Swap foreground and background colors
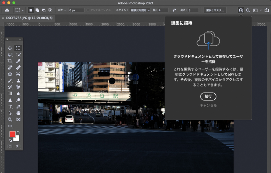Image resolution: width=271 pixels, height=173 pixels. pyautogui.click(x=19, y=132)
